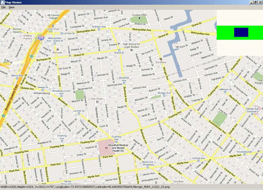Click the navy blue rectangle inside the green bar
263x190 pixels.
(241, 32)
